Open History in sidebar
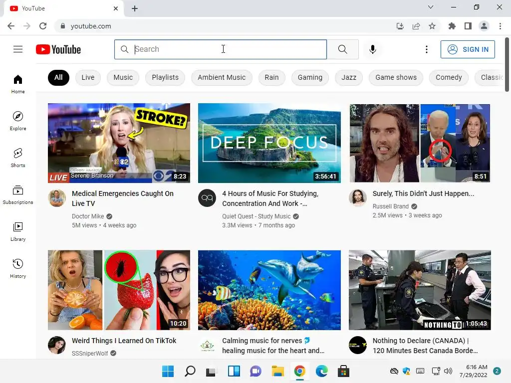Screen dimensions: 511x383 18,268
